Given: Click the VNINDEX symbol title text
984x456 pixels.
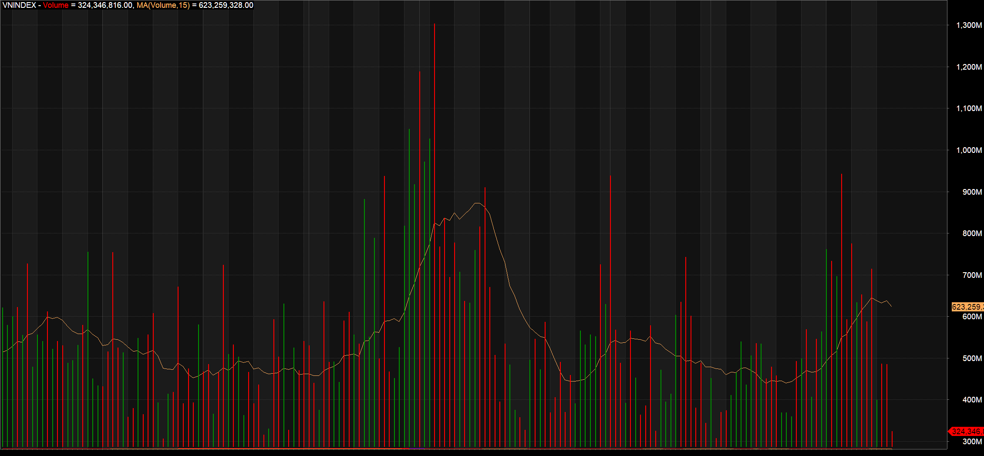Looking at the screenshot, I should point(19,5).
